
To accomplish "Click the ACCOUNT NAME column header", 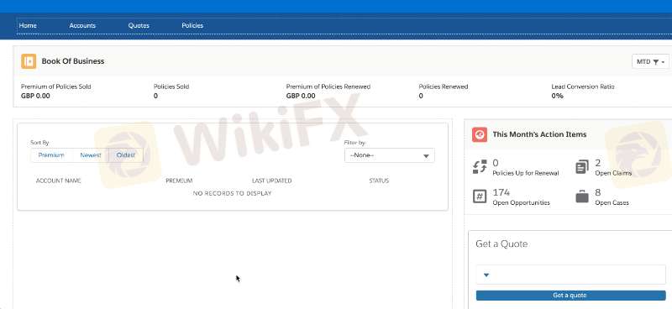I will click(59, 181).
